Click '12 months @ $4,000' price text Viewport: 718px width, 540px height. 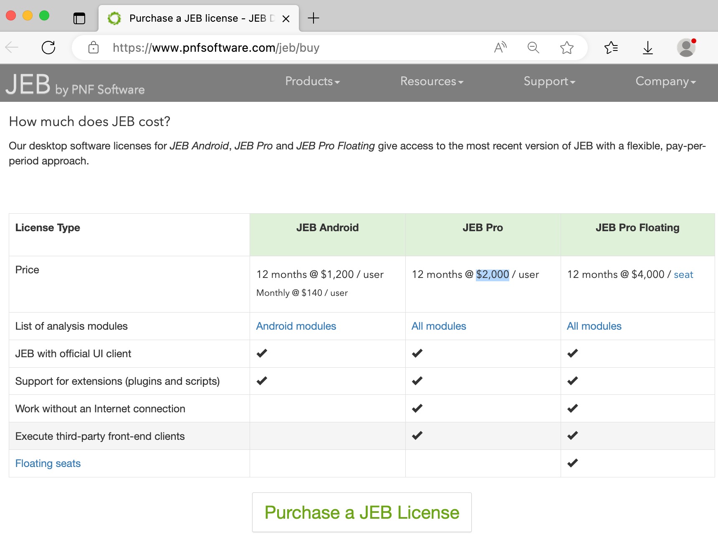point(616,274)
